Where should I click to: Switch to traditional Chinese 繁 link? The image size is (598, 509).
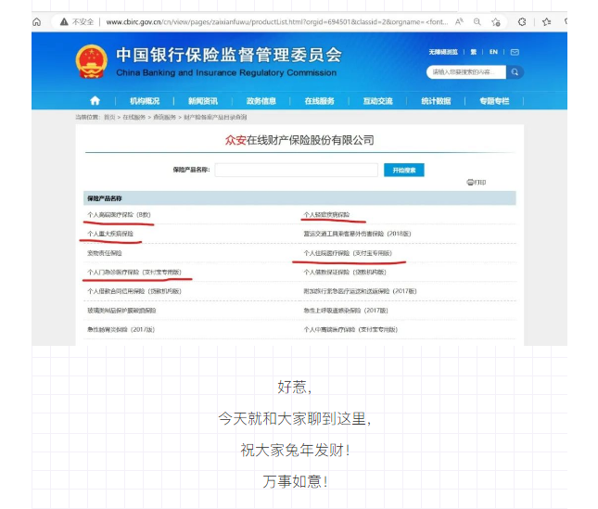(x=473, y=52)
